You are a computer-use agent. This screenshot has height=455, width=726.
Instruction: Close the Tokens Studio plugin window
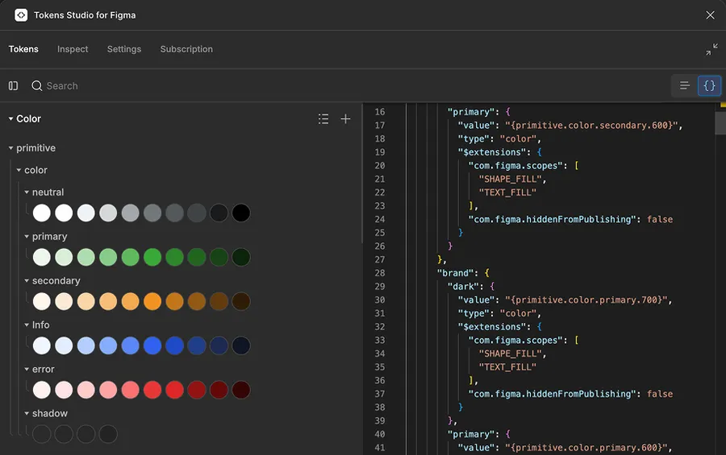point(710,15)
